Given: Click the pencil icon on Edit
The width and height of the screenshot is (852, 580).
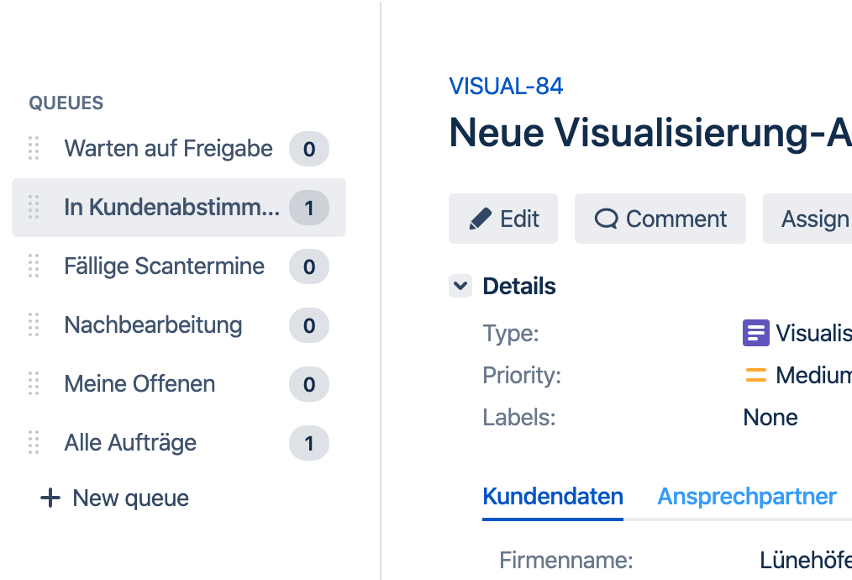Looking at the screenshot, I should pyautogui.click(x=480, y=219).
